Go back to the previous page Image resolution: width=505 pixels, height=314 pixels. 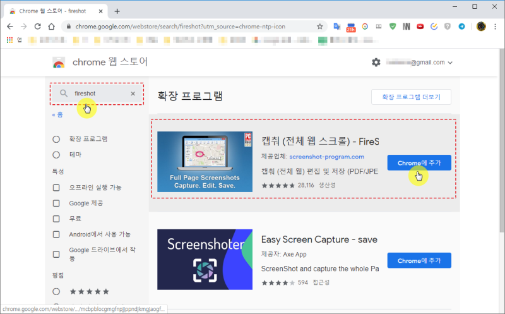pyautogui.click(x=10, y=27)
